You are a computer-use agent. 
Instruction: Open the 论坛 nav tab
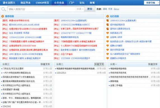82,3
